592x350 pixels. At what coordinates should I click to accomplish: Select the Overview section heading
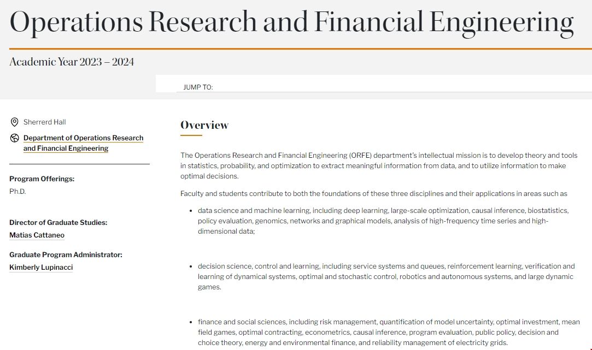tap(204, 125)
